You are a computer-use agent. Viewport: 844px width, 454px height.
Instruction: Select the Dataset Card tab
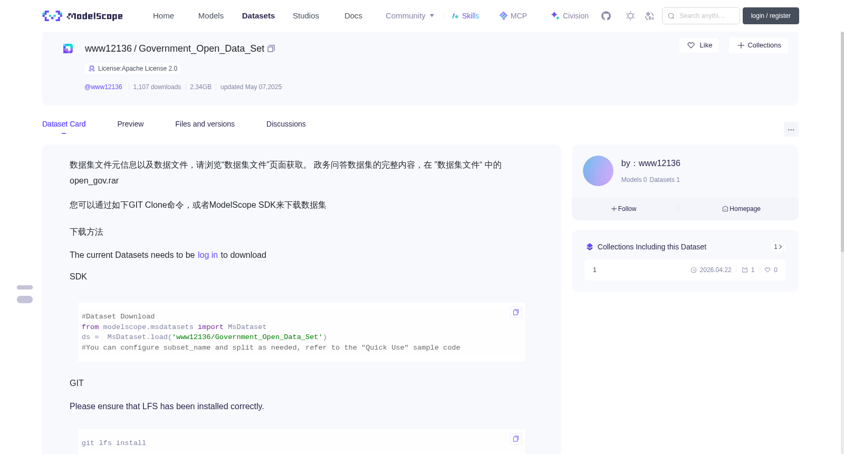64,124
